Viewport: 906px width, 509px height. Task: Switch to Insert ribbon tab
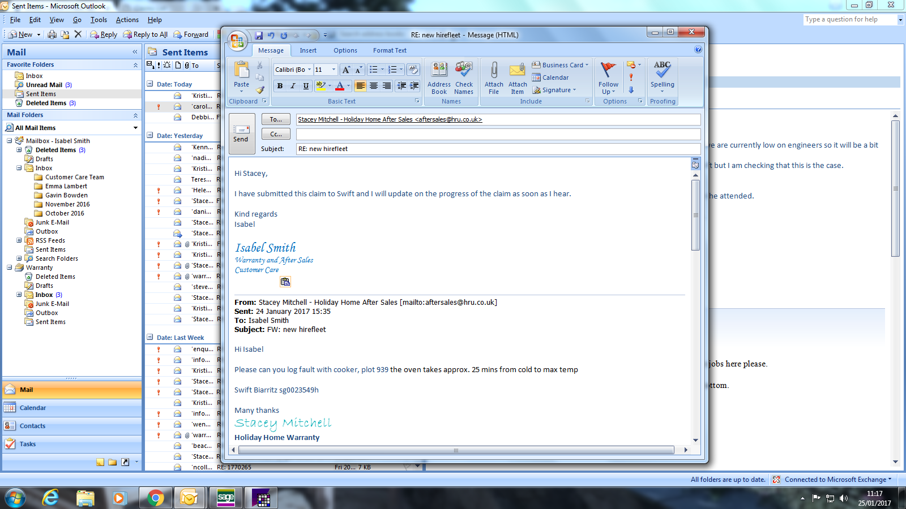coord(308,50)
